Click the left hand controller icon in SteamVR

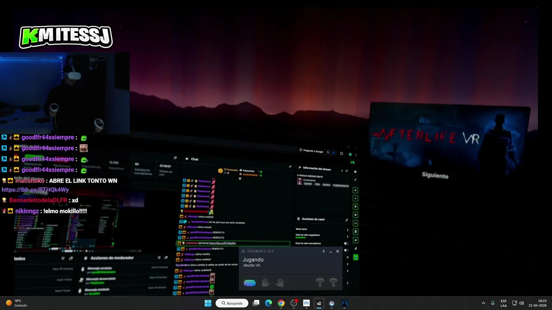click(266, 282)
